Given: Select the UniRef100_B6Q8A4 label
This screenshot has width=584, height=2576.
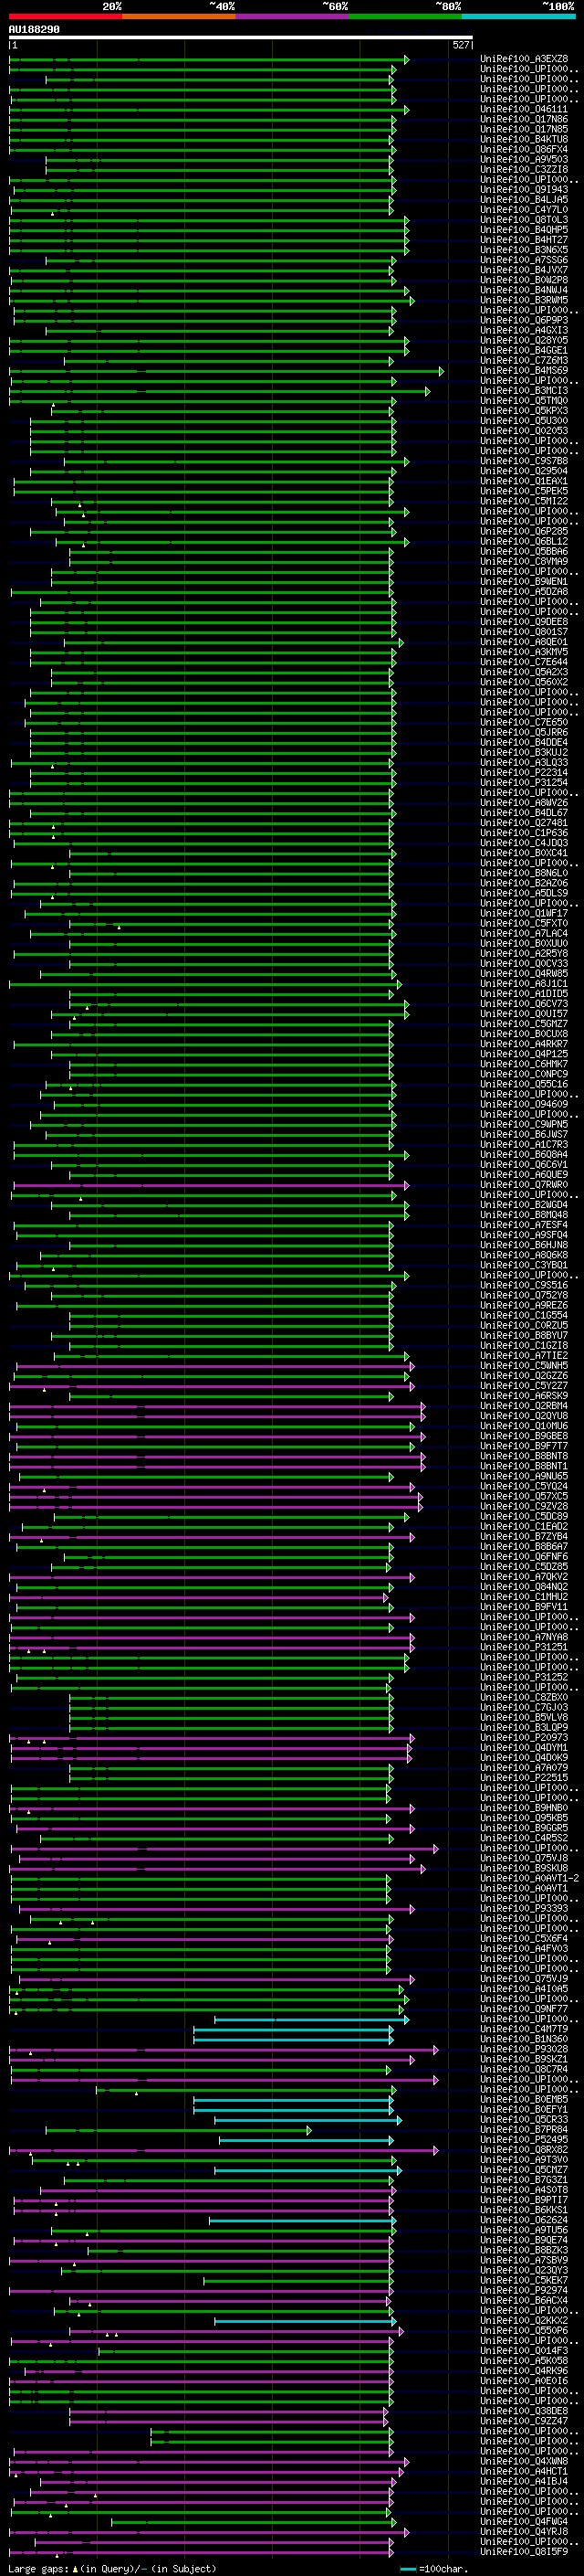Looking at the screenshot, I should pos(524,1155).
